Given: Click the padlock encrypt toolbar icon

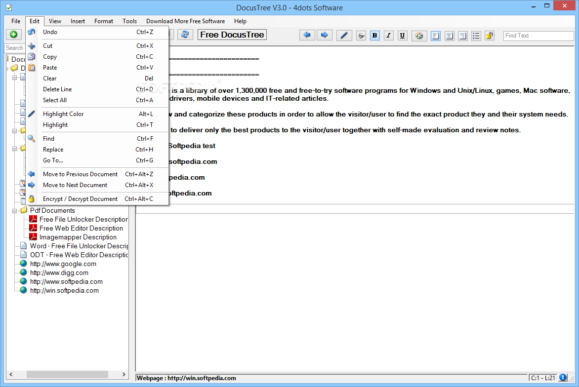Looking at the screenshot, I should coord(489,36).
